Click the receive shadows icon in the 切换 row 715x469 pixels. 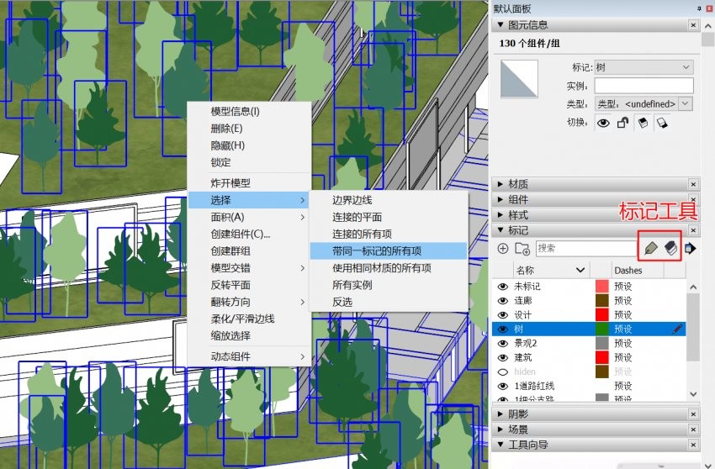(661, 123)
